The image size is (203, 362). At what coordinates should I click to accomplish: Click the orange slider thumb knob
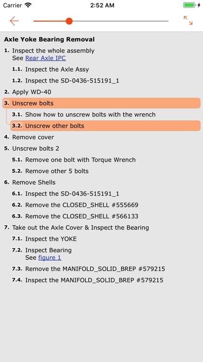69,21
